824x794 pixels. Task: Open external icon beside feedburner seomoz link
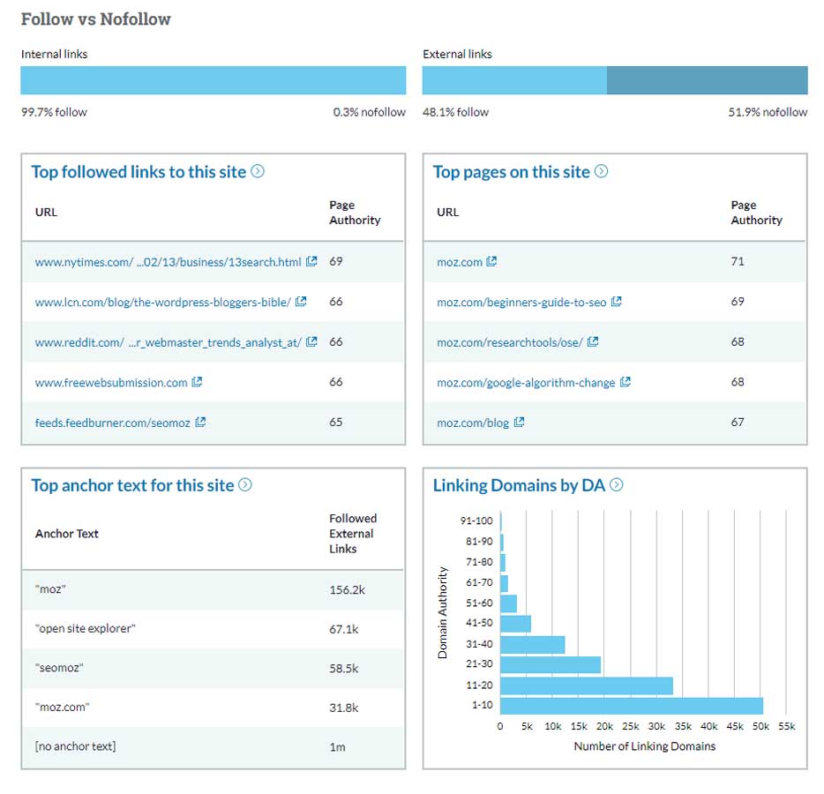[x=200, y=422]
